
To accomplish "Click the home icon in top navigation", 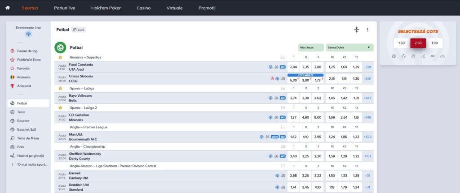I will (x=7, y=8).
